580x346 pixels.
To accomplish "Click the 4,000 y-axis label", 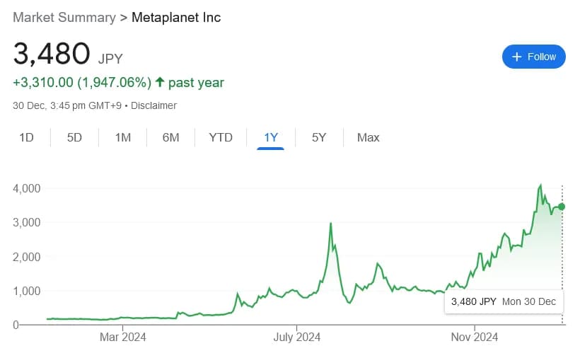I will point(26,188).
